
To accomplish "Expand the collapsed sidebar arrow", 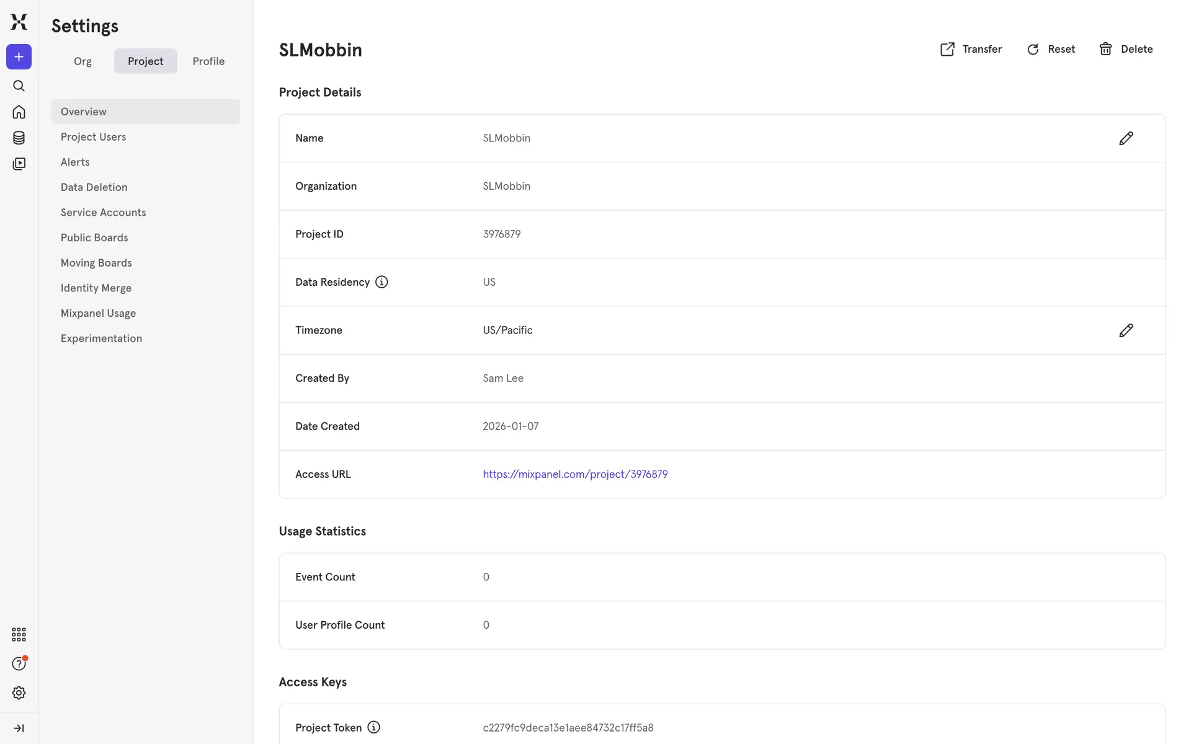I will point(19,728).
